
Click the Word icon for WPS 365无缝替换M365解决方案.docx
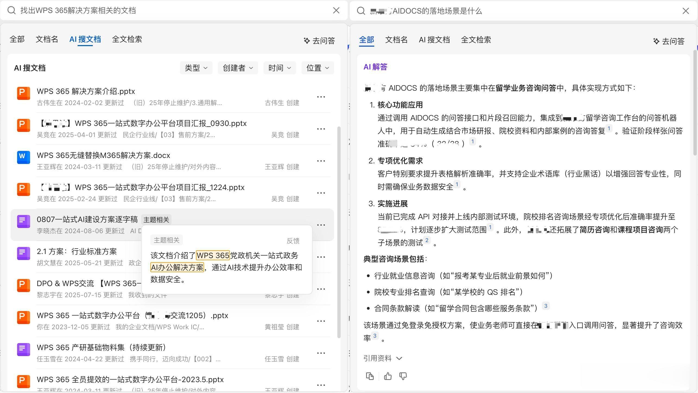[23, 157]
